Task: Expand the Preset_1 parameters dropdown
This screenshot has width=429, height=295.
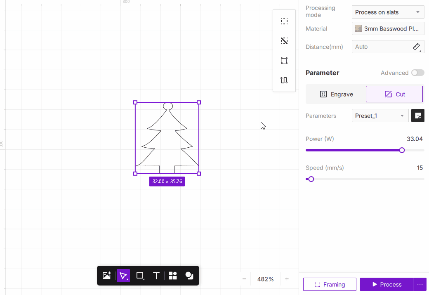Action: click(380, 116)
